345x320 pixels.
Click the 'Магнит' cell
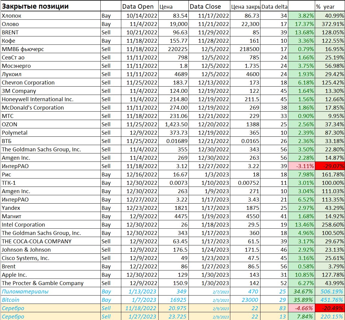pyautogui.click(x=50, y=216)
